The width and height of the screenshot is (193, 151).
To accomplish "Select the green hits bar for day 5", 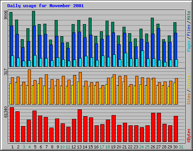I will (34, 18).
